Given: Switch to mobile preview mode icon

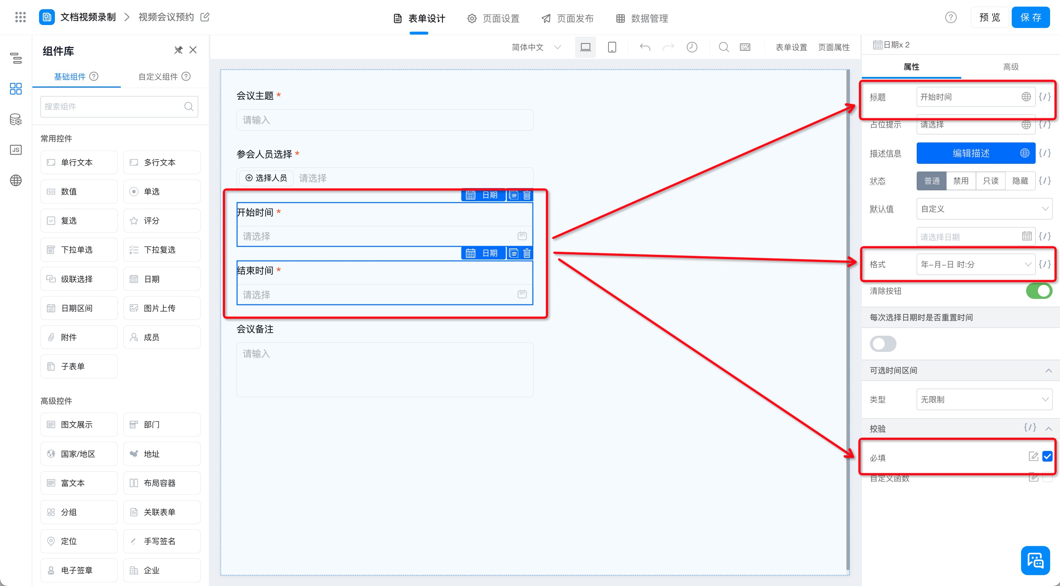Looking at the screenshot, I should (x=612, y=47).
